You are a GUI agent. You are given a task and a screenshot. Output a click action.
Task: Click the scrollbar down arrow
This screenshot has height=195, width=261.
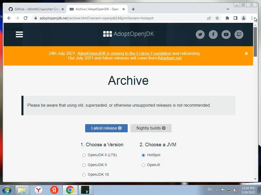point(255,179)
